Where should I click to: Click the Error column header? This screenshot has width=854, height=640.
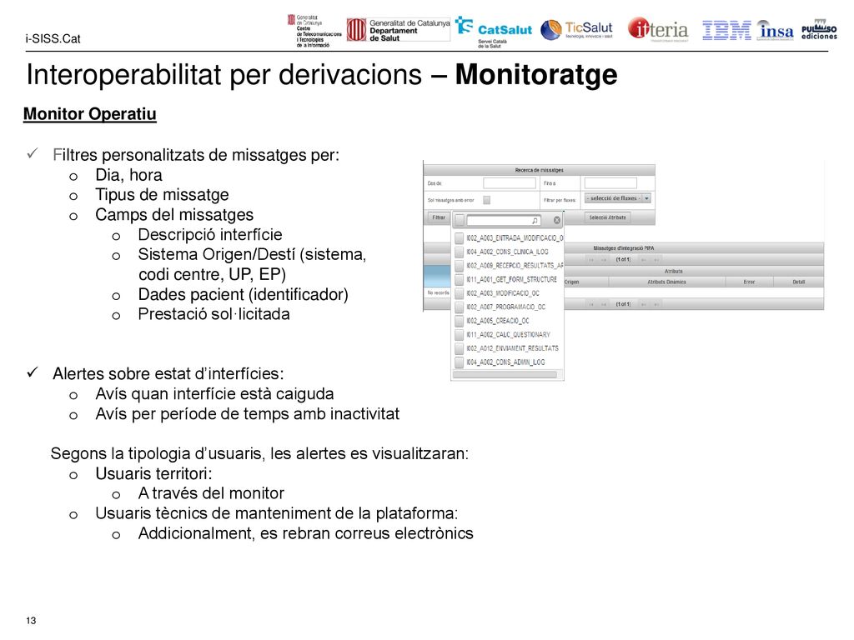tap(749, 282)
